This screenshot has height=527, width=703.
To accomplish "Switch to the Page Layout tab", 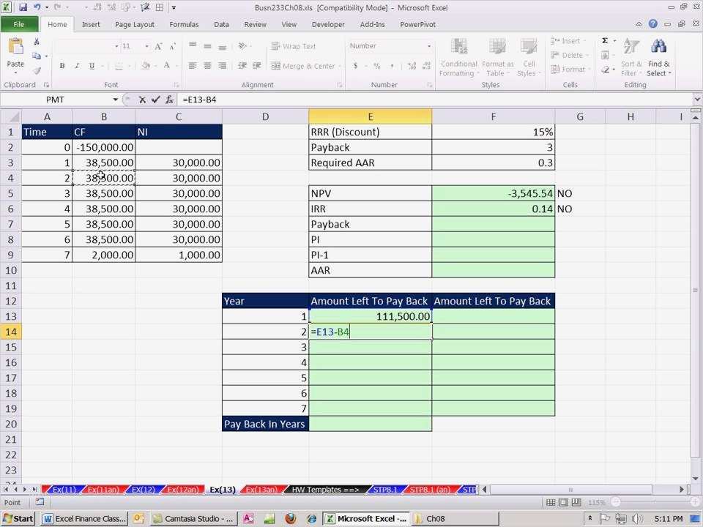I will point(135,24).
